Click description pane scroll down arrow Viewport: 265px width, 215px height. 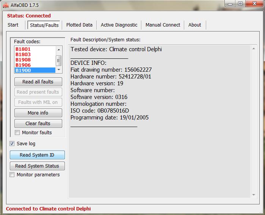click(254, 195)
